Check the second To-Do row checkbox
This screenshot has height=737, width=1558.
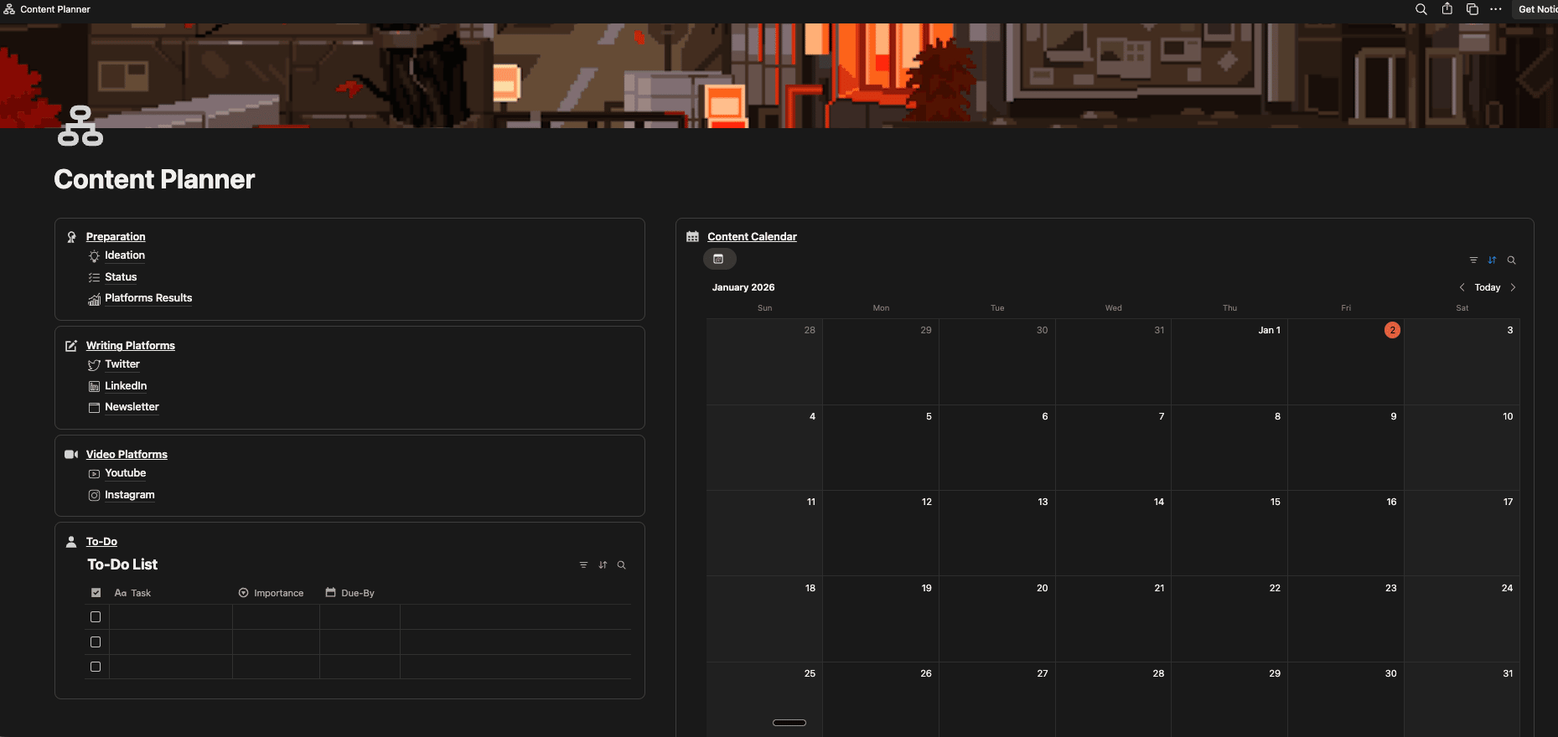96,642
